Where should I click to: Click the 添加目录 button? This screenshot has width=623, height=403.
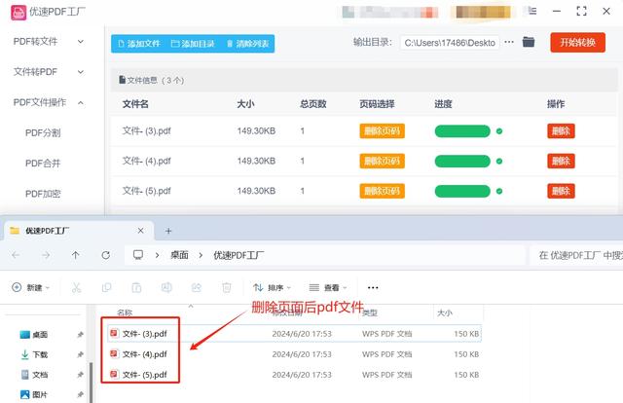(x=193, y=44)
